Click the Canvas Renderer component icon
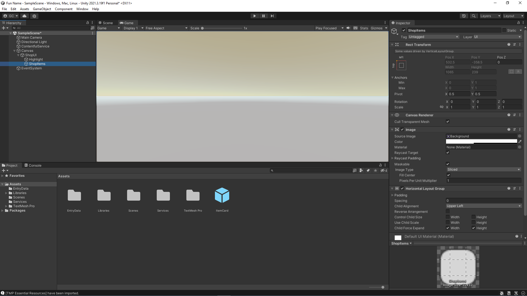This screenshot has height=296, width=527. point(397,115)
